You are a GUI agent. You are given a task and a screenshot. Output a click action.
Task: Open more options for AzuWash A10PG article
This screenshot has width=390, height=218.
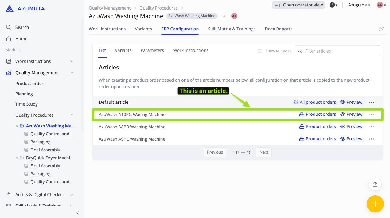pos(371,115)
